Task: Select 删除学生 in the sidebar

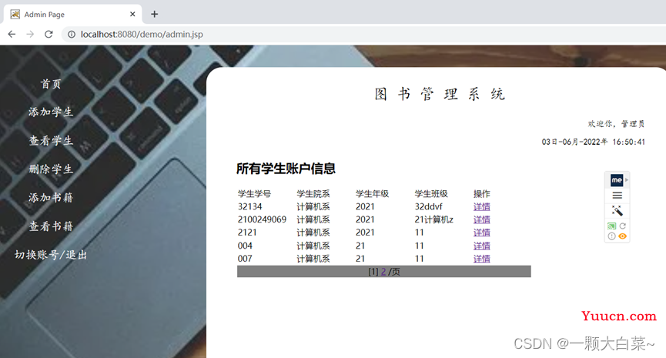Action: coord(51,169)
